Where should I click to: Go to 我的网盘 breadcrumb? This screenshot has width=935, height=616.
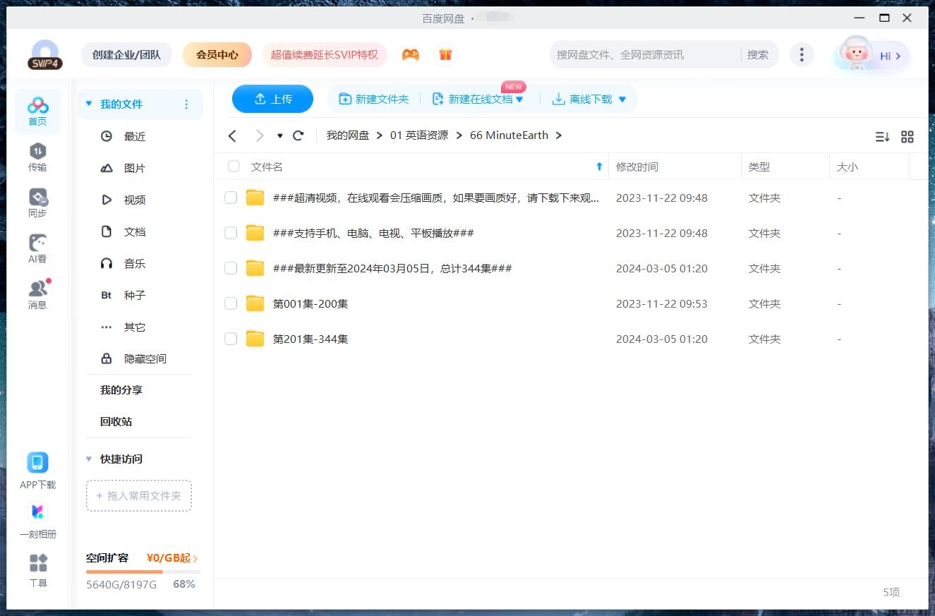[x=348, y=135]
